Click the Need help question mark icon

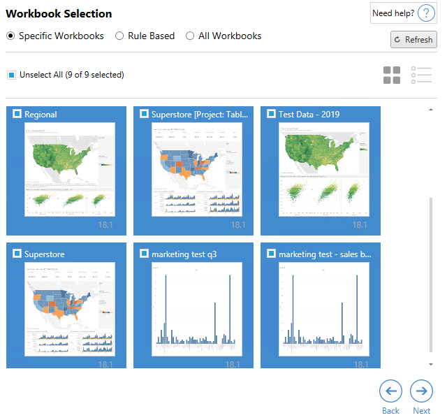[426, 13]
